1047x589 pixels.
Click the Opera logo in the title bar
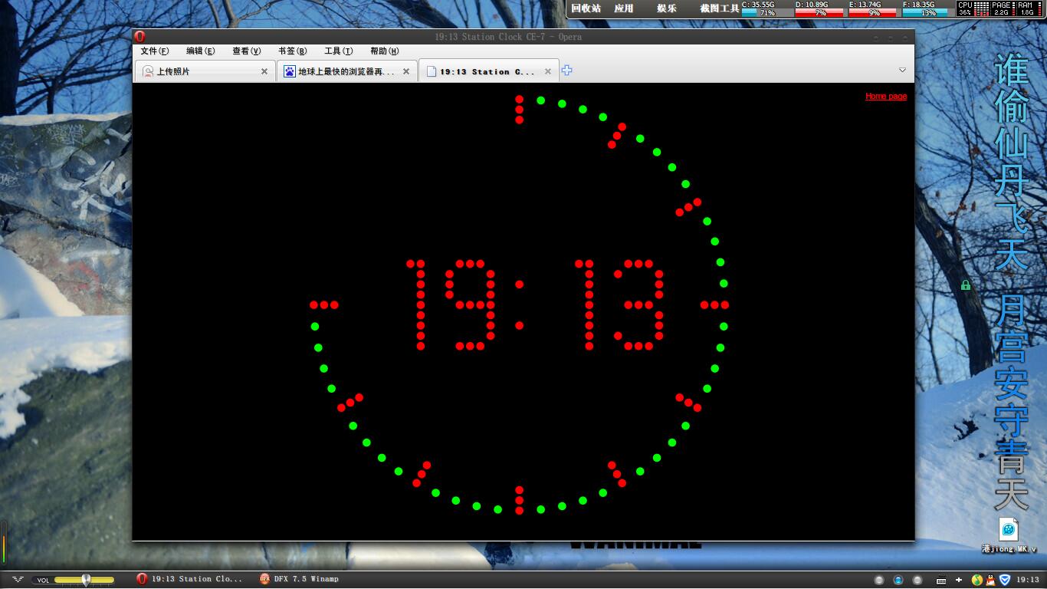coord(140,36)
